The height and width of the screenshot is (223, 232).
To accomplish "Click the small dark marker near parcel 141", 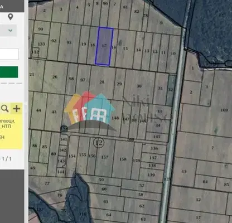I will [x=64, y=129].
